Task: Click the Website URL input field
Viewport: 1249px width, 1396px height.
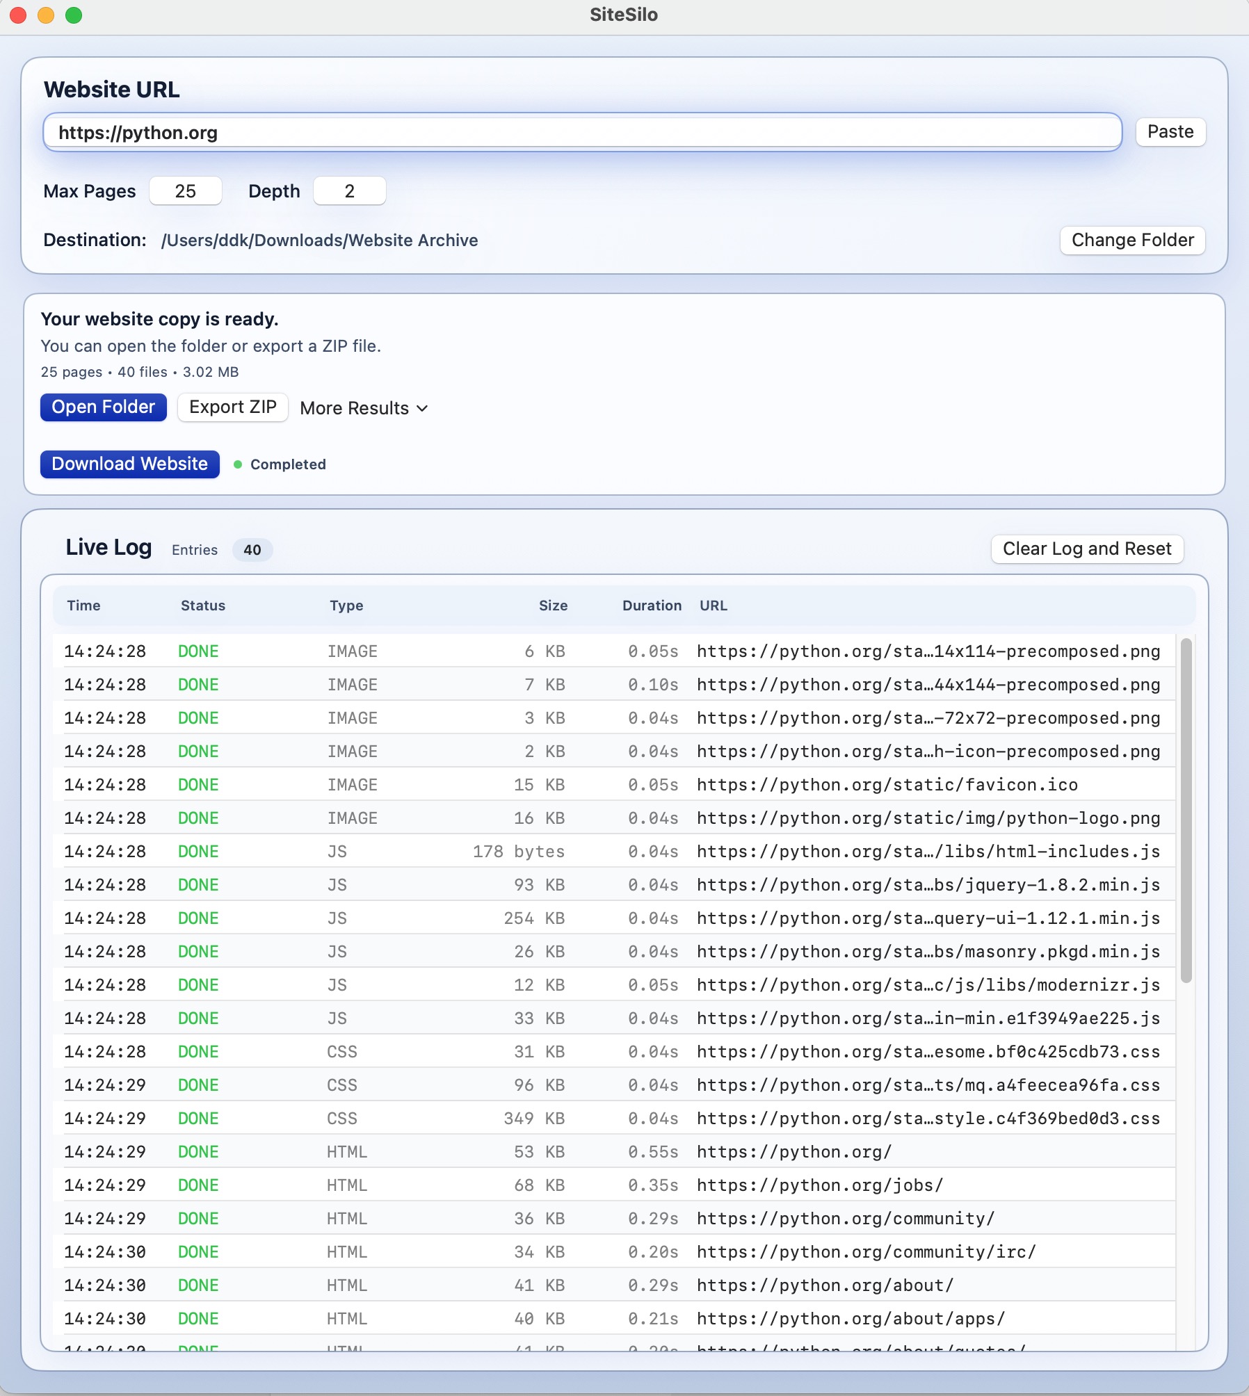Action: click(x=582, y=132)
